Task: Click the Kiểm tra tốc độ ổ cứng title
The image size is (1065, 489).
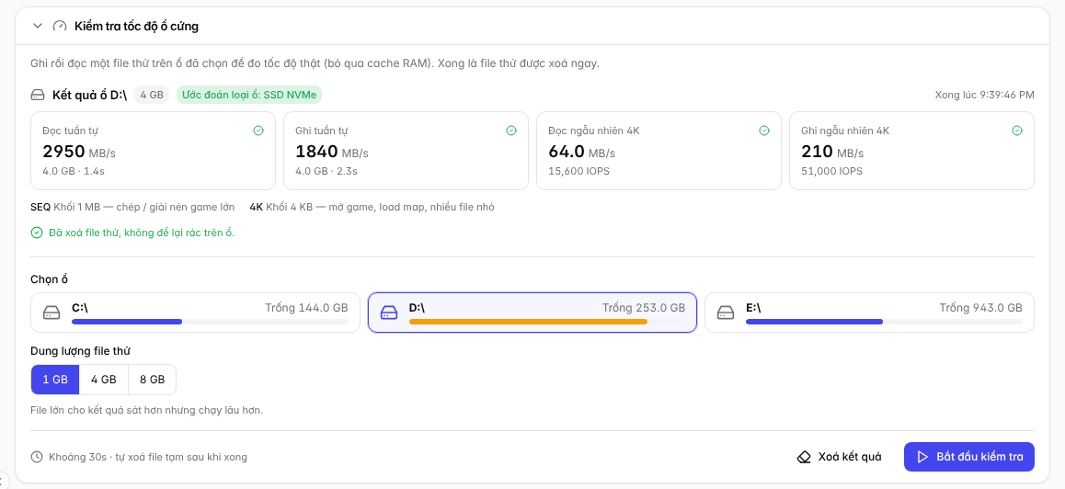Action: click(x=136, y=27)
